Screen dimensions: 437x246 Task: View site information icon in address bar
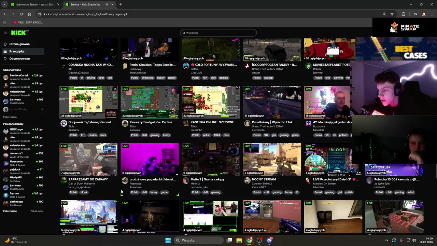[x=39, y=14]
